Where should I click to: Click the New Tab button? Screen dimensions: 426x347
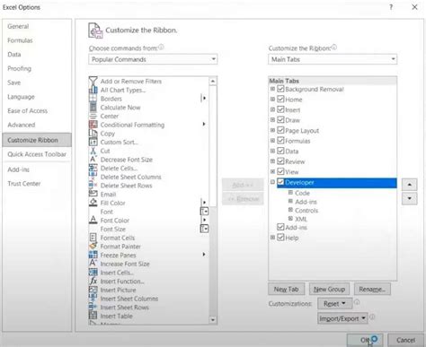pyautogui.click(x=287, y=289)
